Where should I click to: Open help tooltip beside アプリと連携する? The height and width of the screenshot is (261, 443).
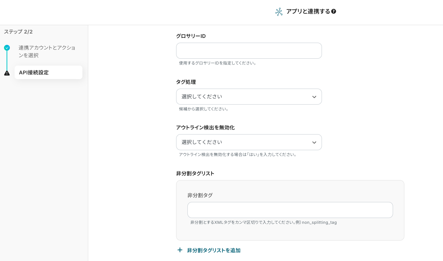click(334, 11)
